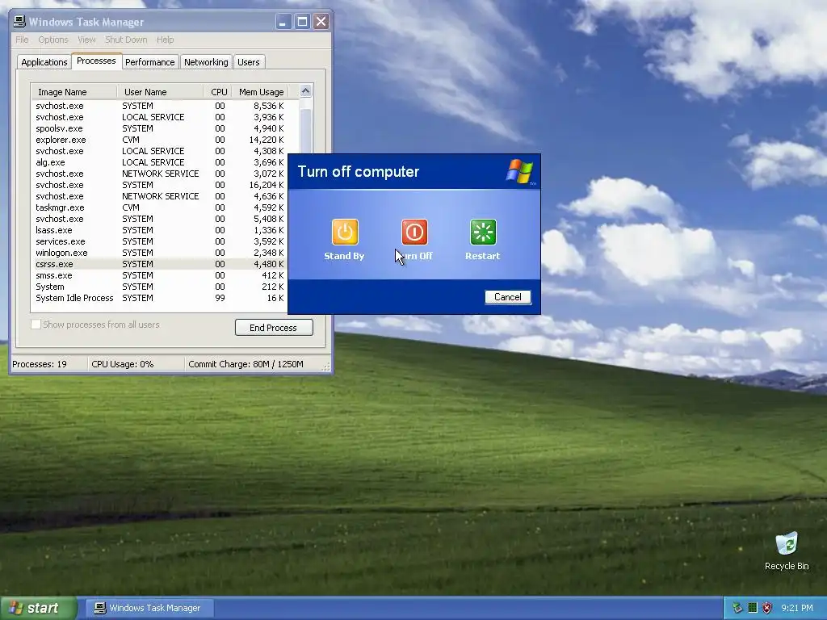Click the green CPU usage tray icon
Screen dimensions: 827x620
pyautogui.click(x=753, y=608)
